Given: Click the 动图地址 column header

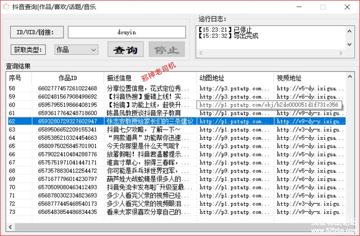Looking at the screenshot, I should click(x=235, y=78).
